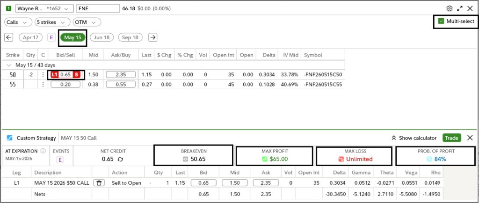Select the Sep 18 expiration tab
This screenshot has height=203, width=479.
[x=131, y=37]
